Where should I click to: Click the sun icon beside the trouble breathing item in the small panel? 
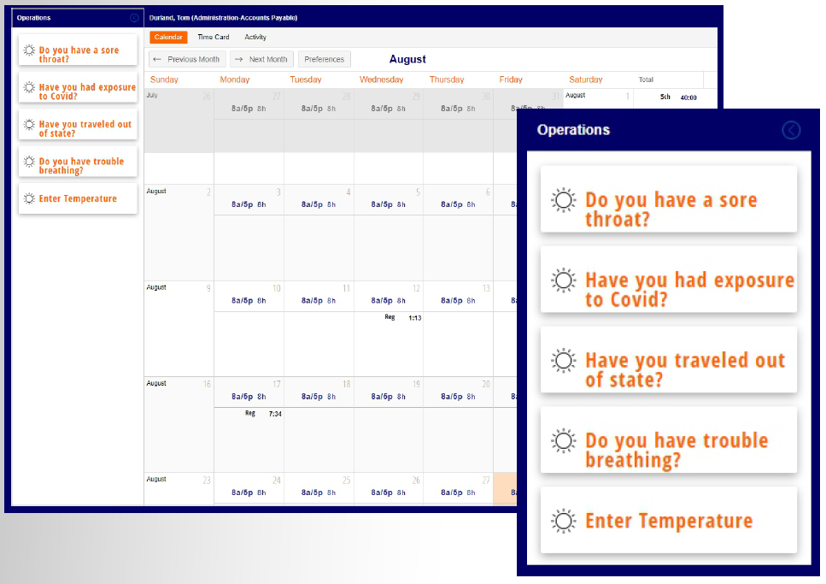pos(30,162)
